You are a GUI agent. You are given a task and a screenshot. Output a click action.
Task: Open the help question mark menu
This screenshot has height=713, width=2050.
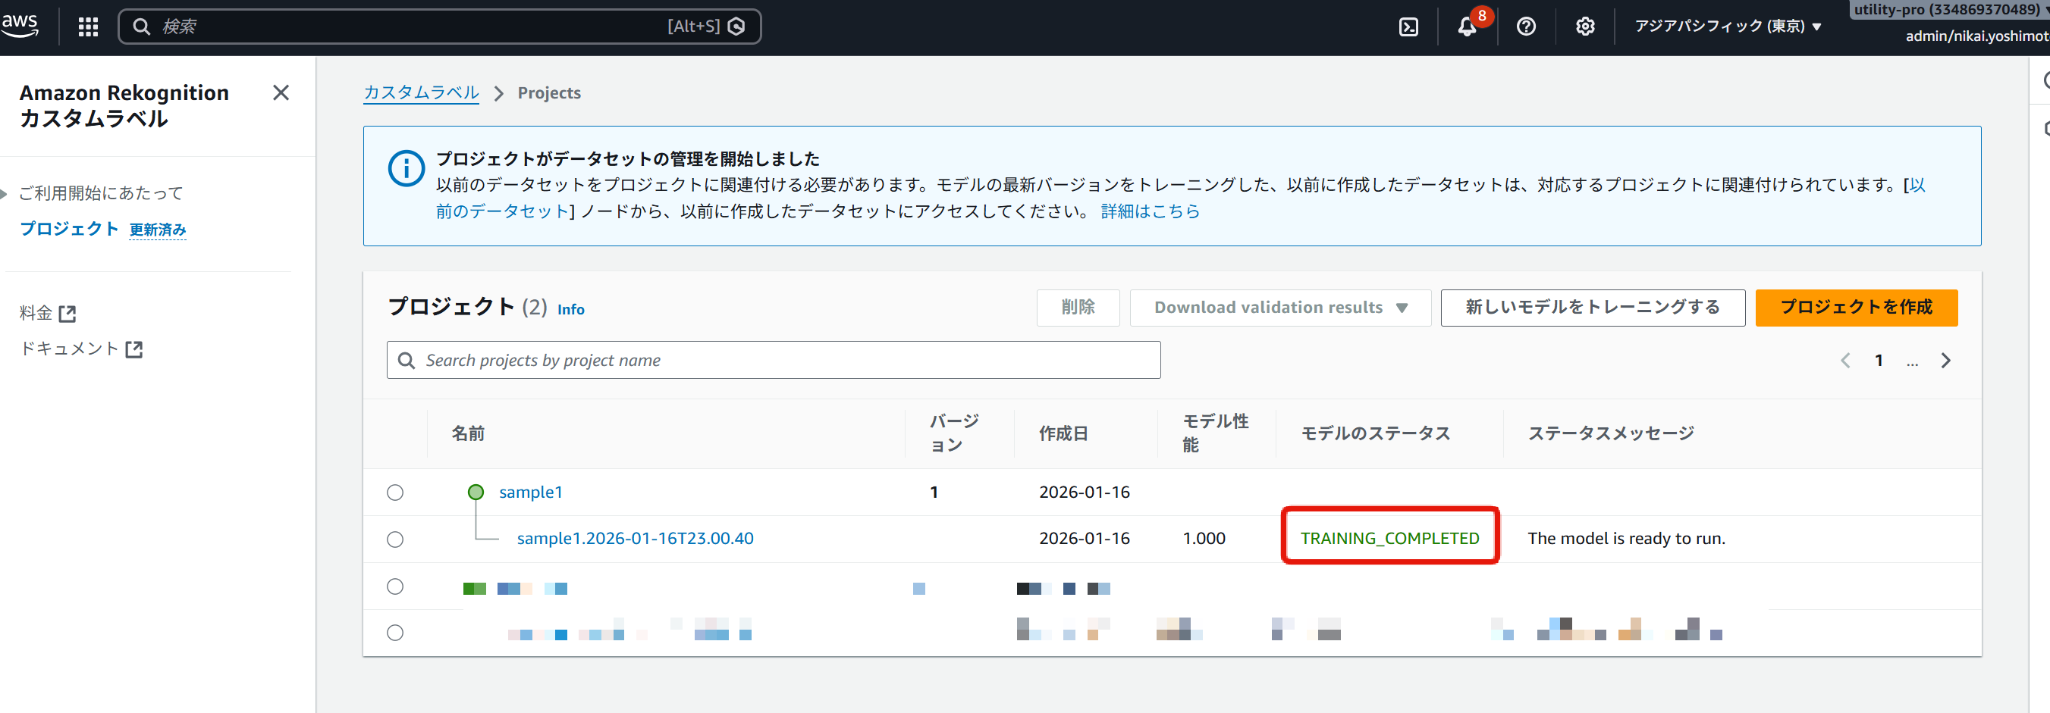(x=1526, y=27)
